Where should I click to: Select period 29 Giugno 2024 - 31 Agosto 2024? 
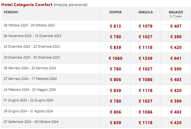click(28, 111)
